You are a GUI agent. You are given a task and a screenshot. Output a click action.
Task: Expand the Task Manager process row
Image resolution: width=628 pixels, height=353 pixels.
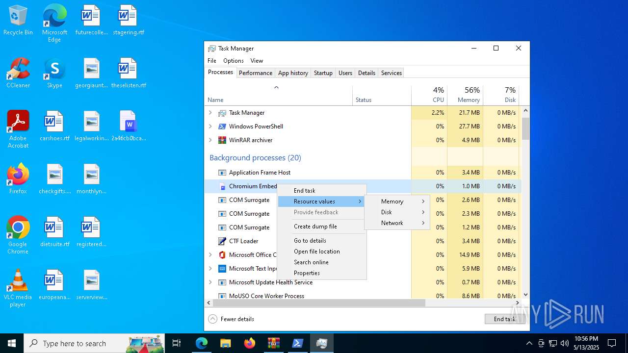tap(210, 113)
